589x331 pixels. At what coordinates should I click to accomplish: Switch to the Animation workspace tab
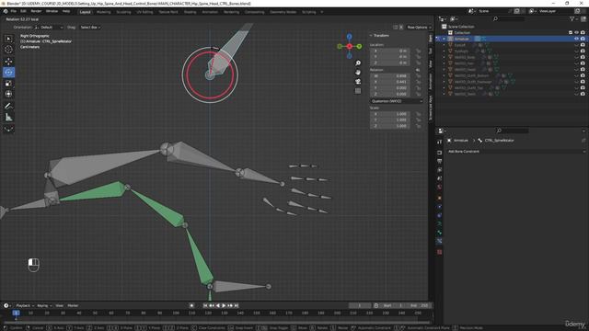[x=210, y=12]
